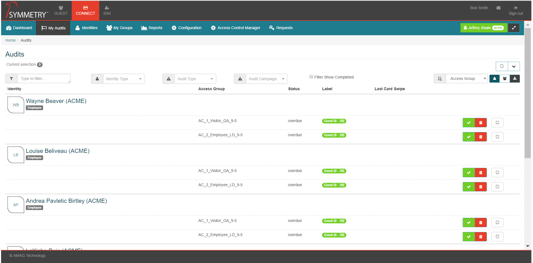Click the fullscreen expand icon

tap(514, 27)
